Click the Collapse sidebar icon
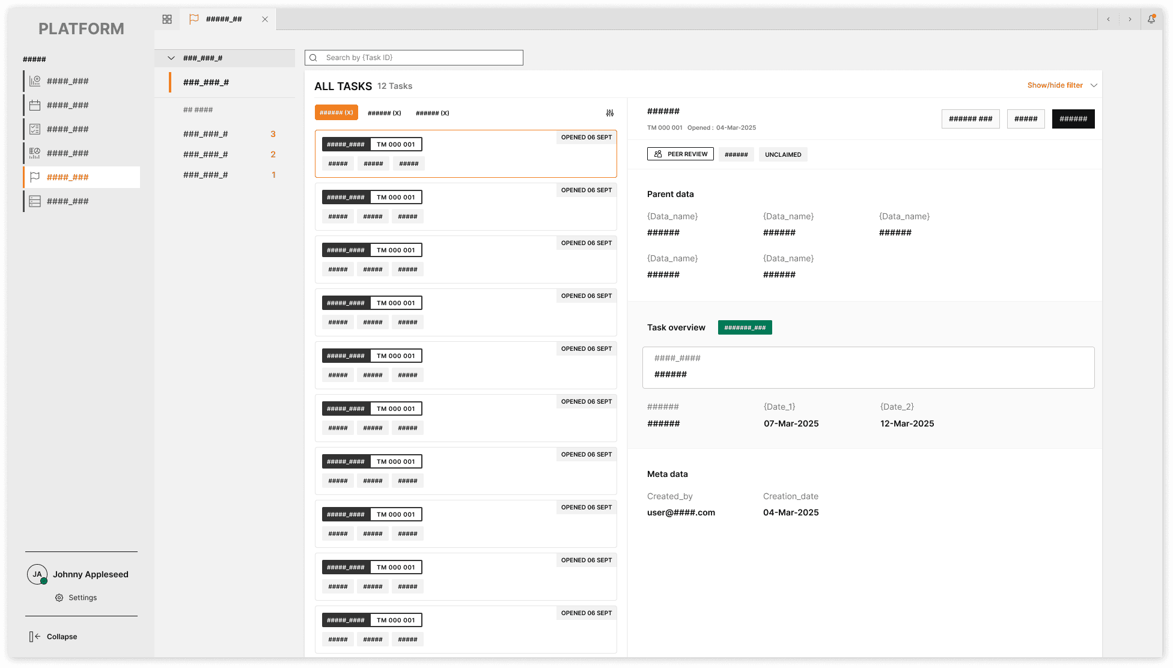This screenshot has height=668, width=1173. coord(35,637)
